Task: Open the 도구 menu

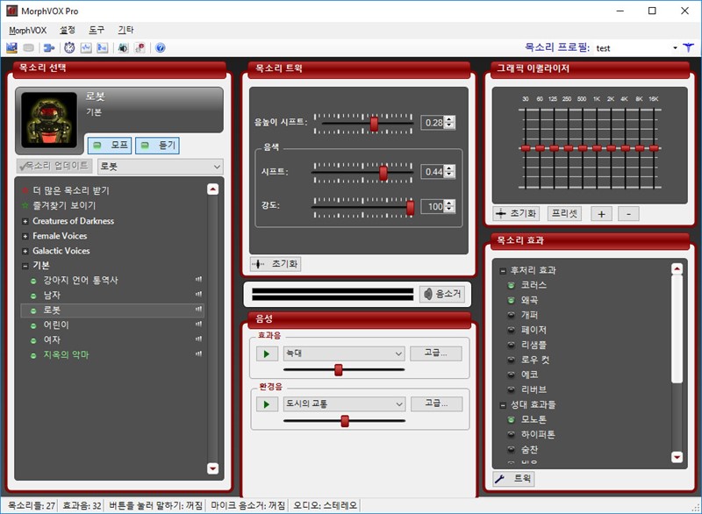Action: (x=97, y=30)
